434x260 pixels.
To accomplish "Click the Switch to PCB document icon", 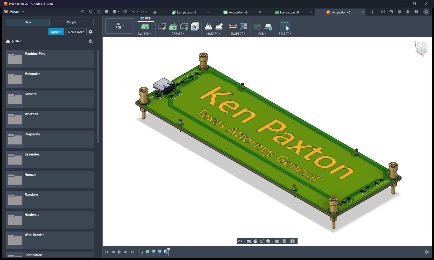I will pyautogui.click(x=145, y=27).
